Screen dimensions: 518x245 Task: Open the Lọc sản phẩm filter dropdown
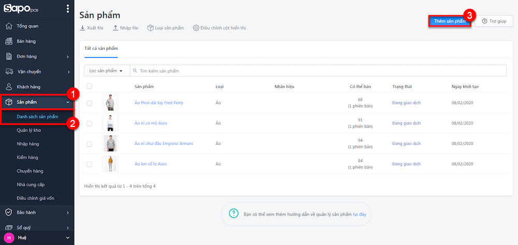pos(106,70)
